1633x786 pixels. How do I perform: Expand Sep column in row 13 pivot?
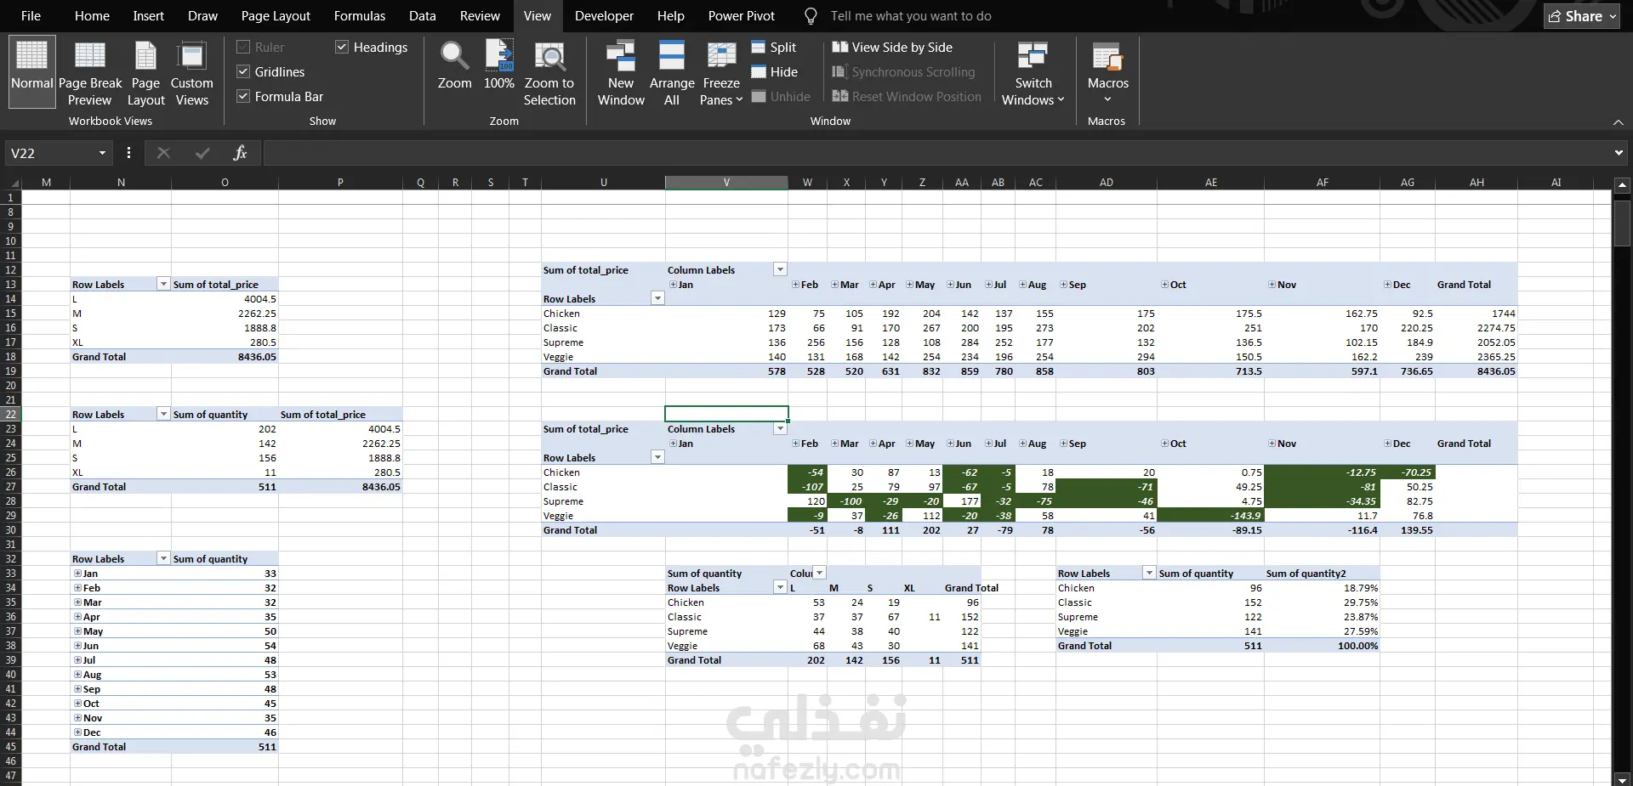tap(1063, 285)
